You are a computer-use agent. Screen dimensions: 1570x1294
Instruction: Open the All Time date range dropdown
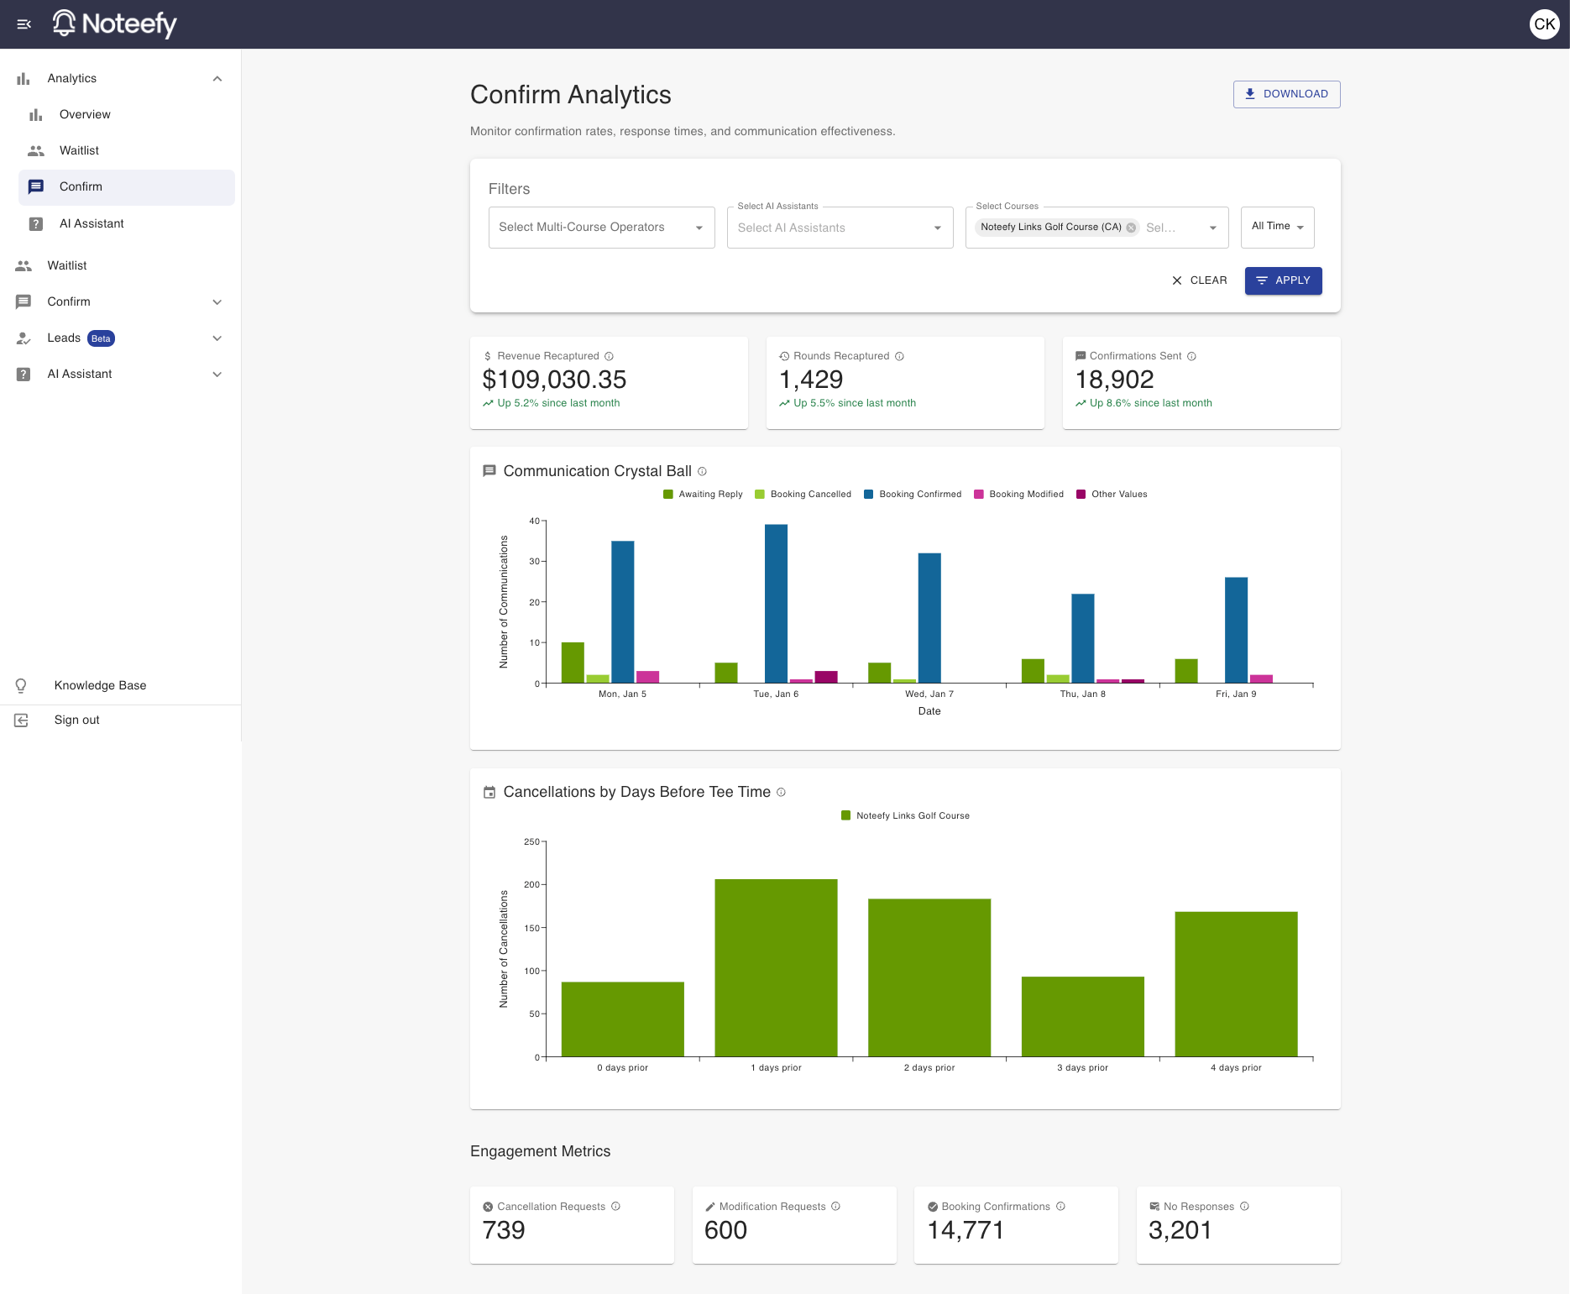pyautogui.click(x=1277, y=227)
